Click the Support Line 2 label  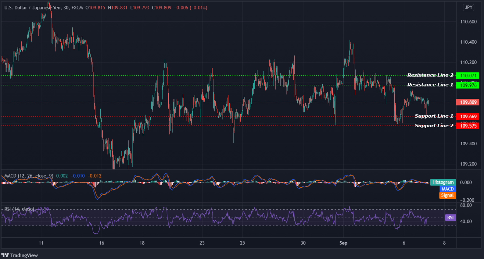click(x=434, y=126)
